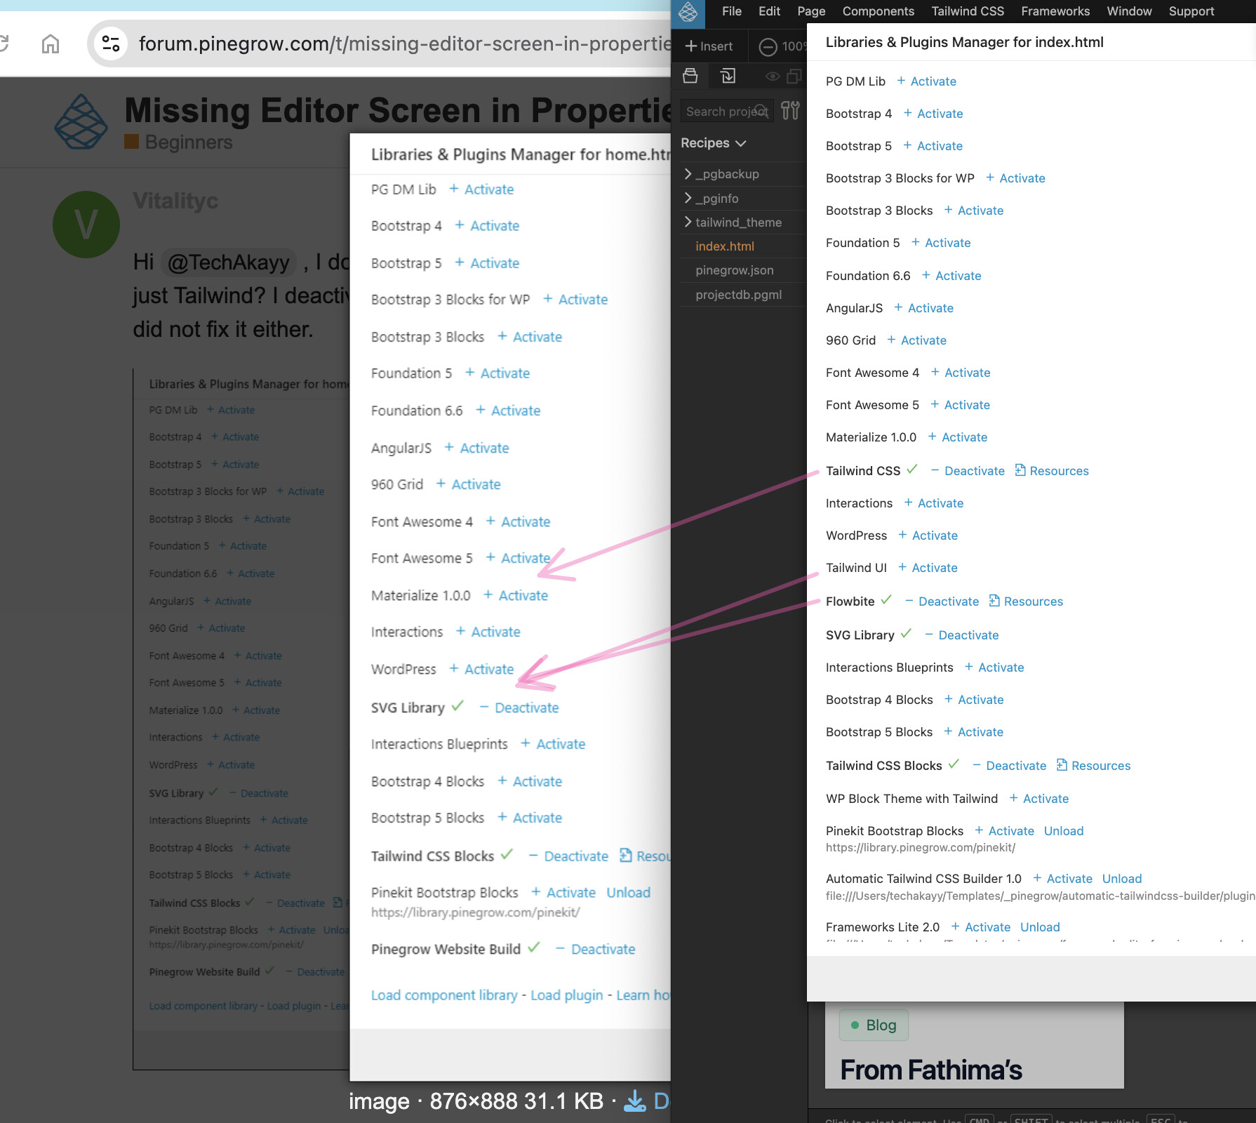Click the download icon below the lightbox image
The width and height of the screenshot is (1256, 1123).
[635, 1101]
